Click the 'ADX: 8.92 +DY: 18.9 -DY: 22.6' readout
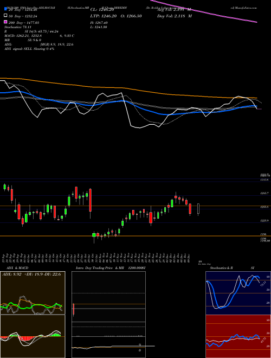The width and height of the screenshot is (271, 358). [31, 274]
